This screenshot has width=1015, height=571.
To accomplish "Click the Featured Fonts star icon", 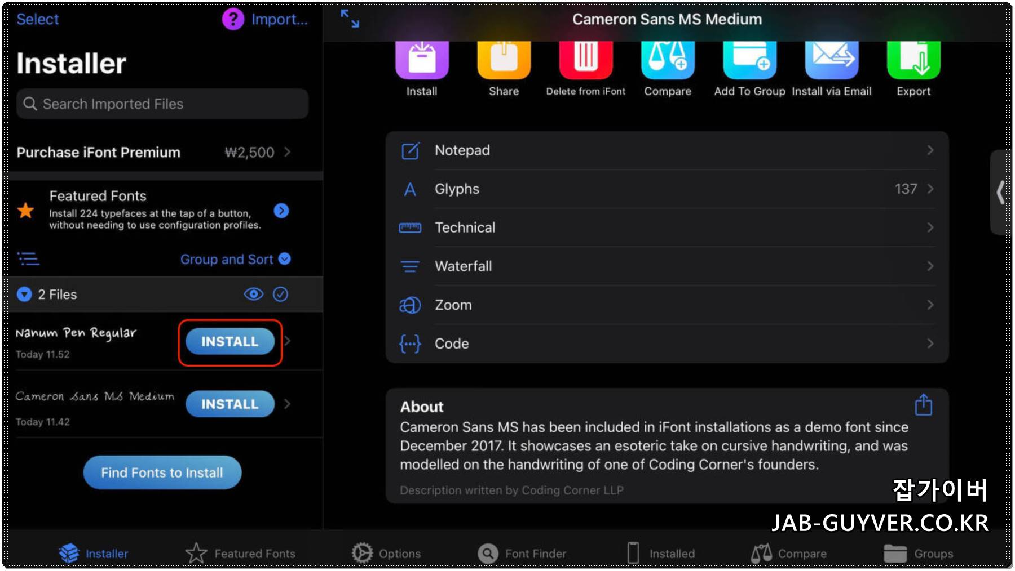I will [x=25, y=211].
